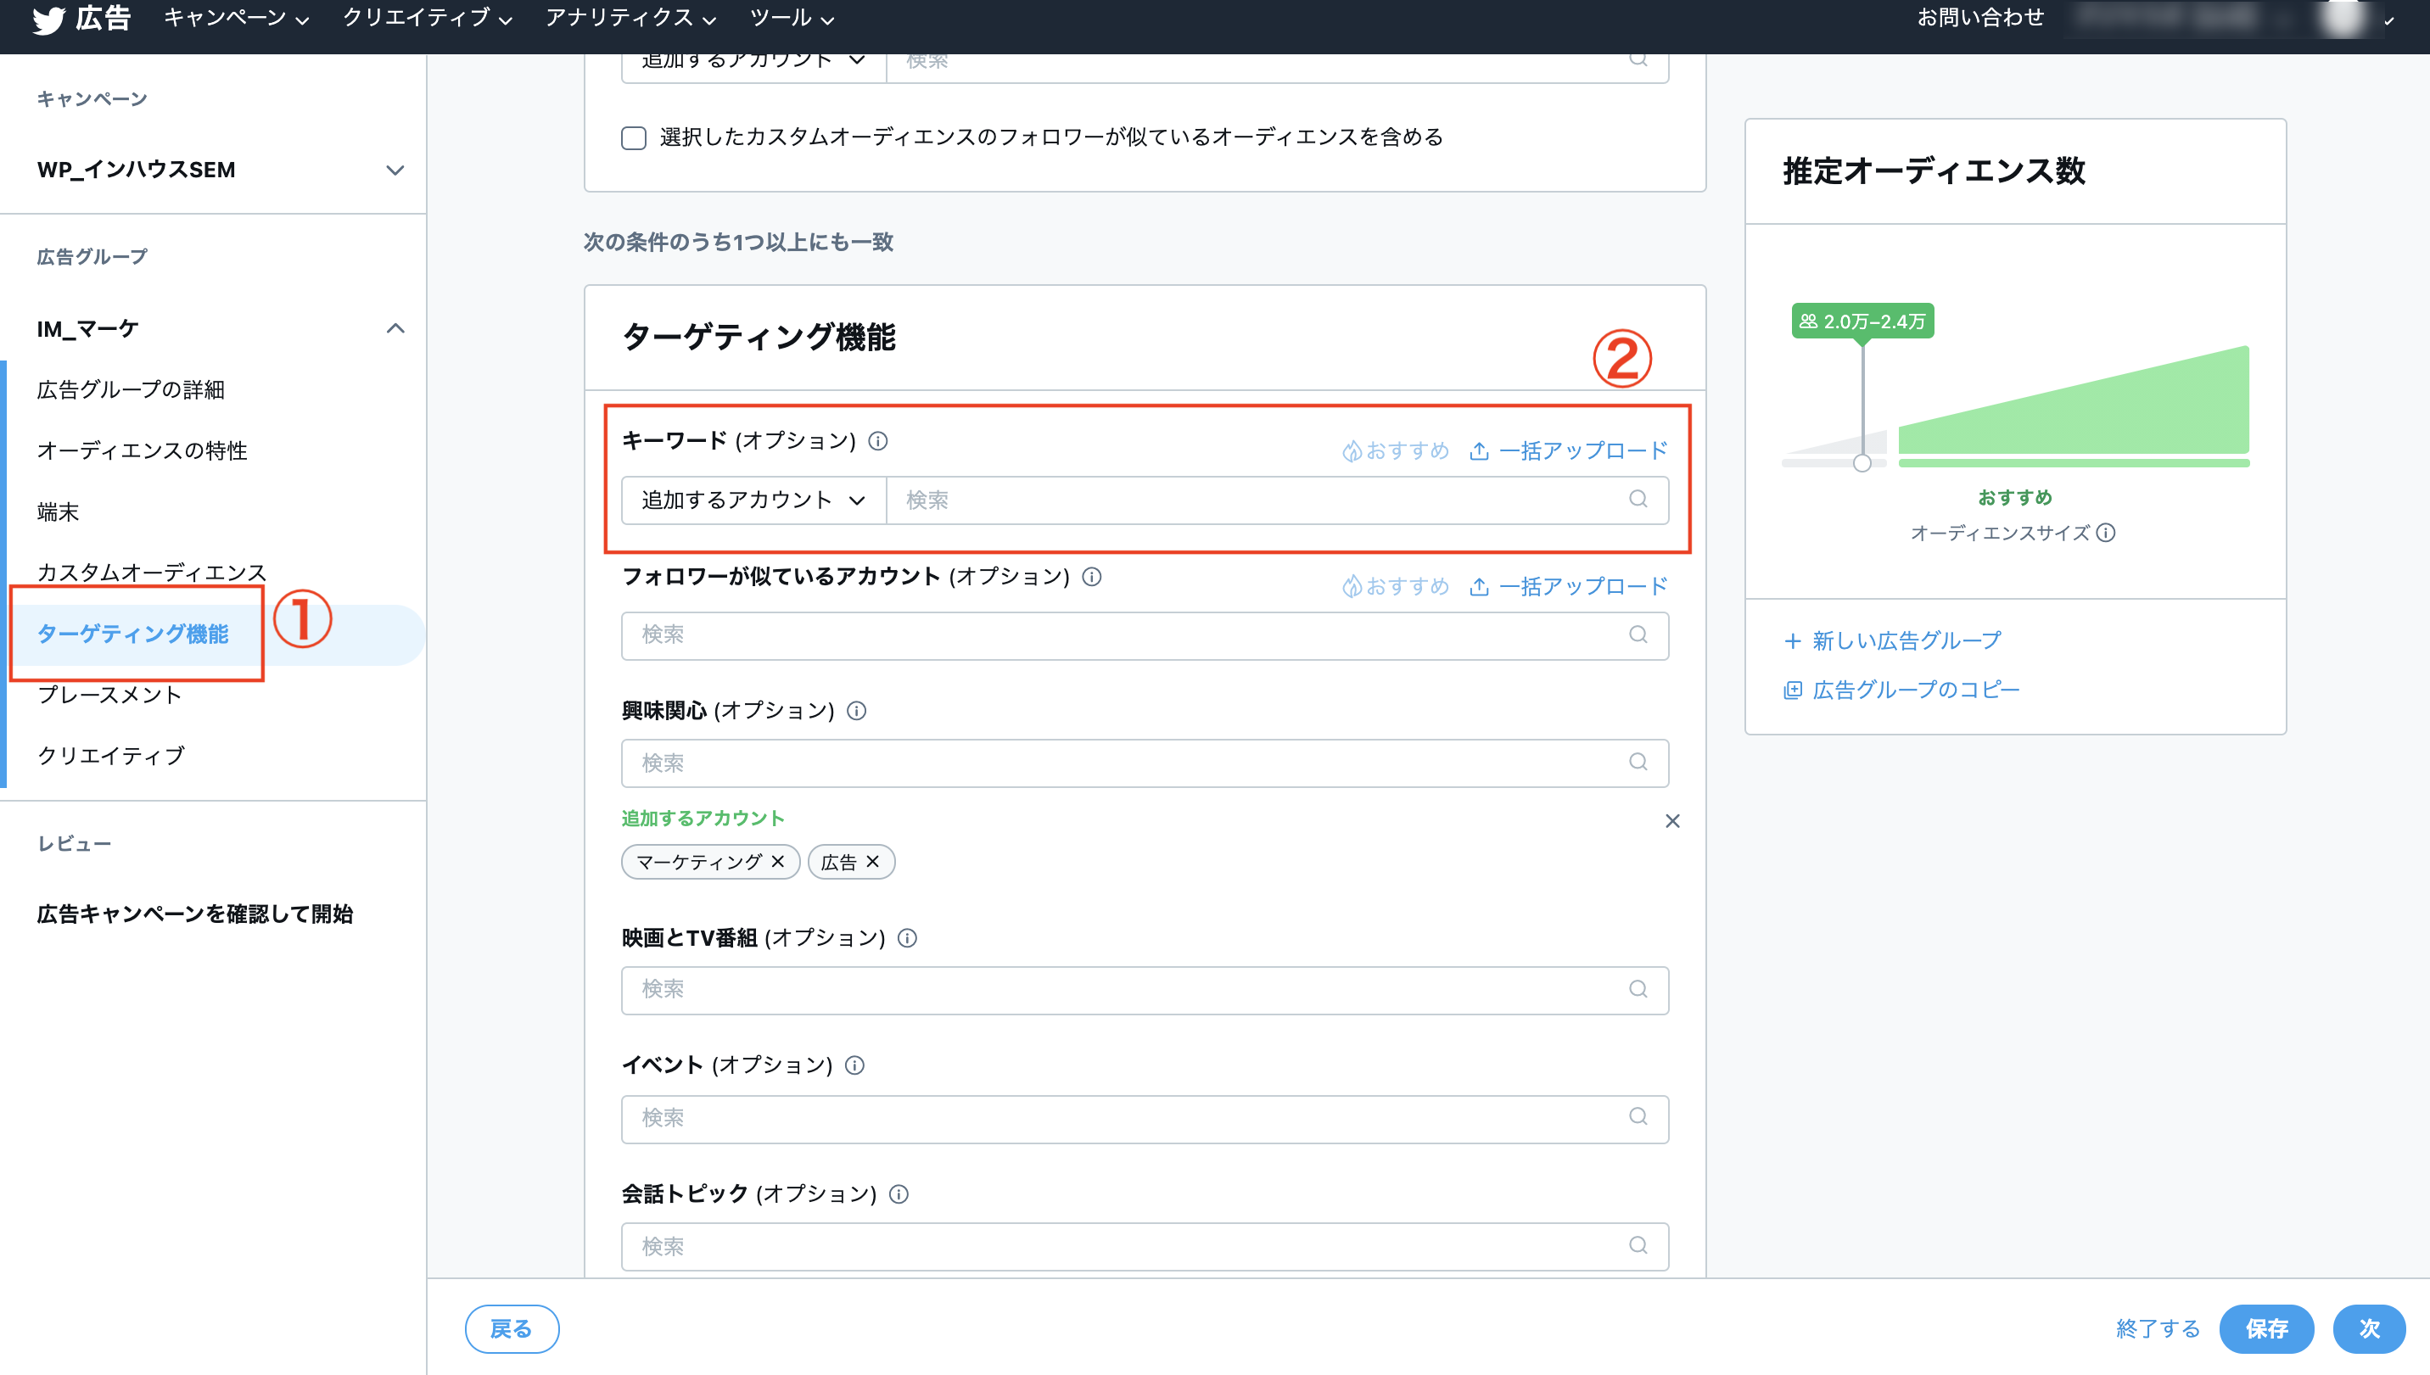Click the Twitter bird logo

coord(48,19)
